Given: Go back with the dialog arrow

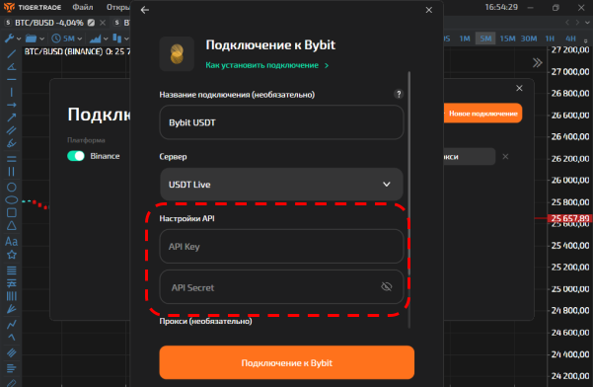Looking at the screenshot, I should point(145,10).
